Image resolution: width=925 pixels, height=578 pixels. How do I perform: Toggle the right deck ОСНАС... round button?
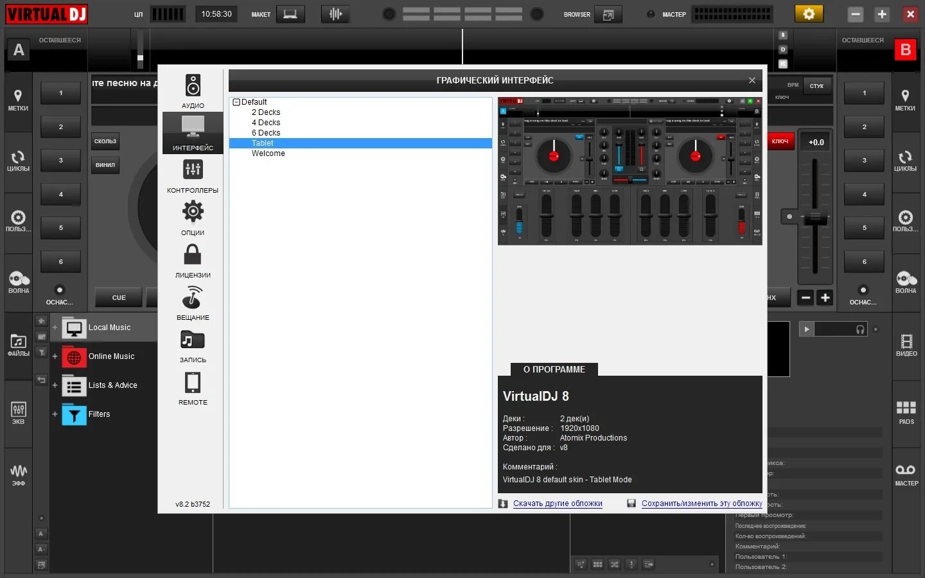click(863, 290)
